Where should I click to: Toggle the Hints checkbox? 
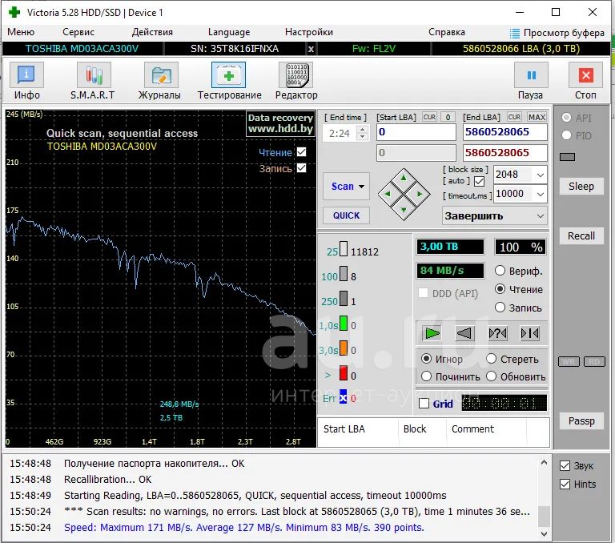point(565,485)
